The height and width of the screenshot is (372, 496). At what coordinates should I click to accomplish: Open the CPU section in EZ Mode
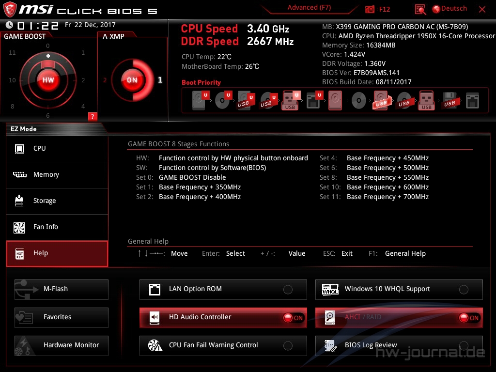57,149
